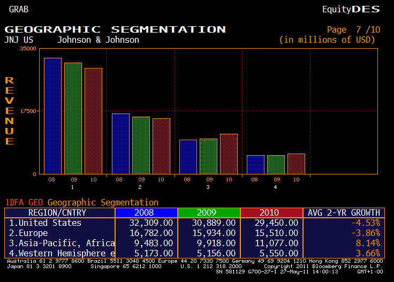Click the green 2009 column header

tap(208, 212)
